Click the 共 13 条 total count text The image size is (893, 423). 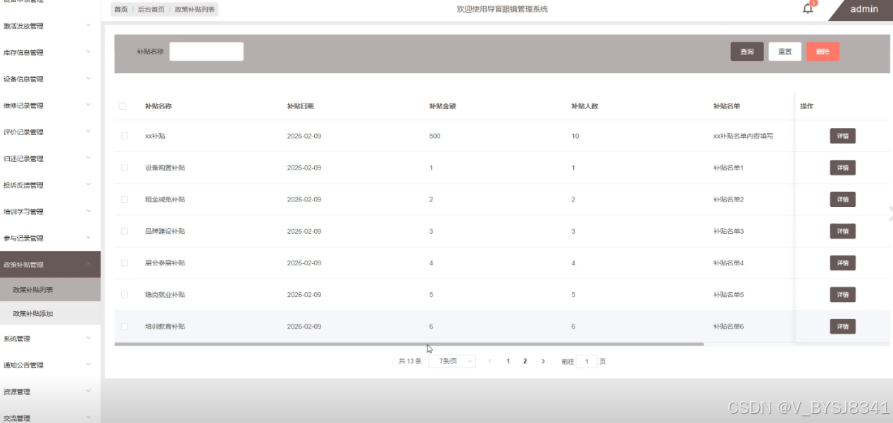coord(410,361)
